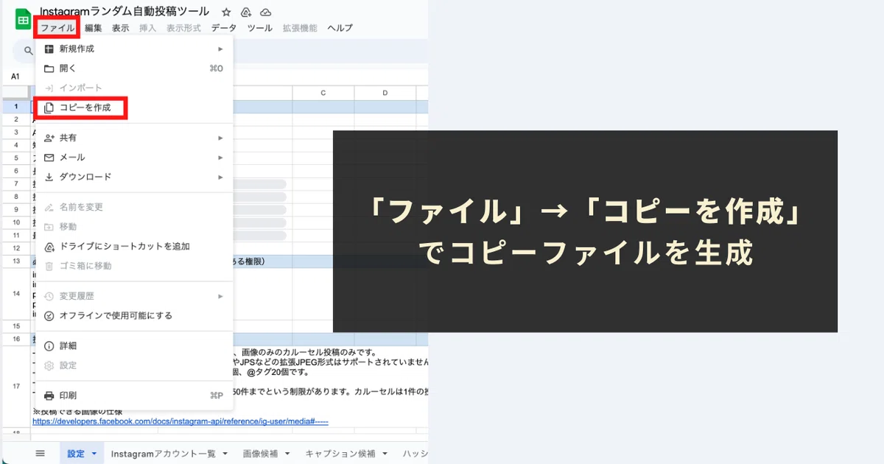Viewport: 884px width, 464px height.
Task: Click the Google Sheets home icon
Action: pos(22,19)
